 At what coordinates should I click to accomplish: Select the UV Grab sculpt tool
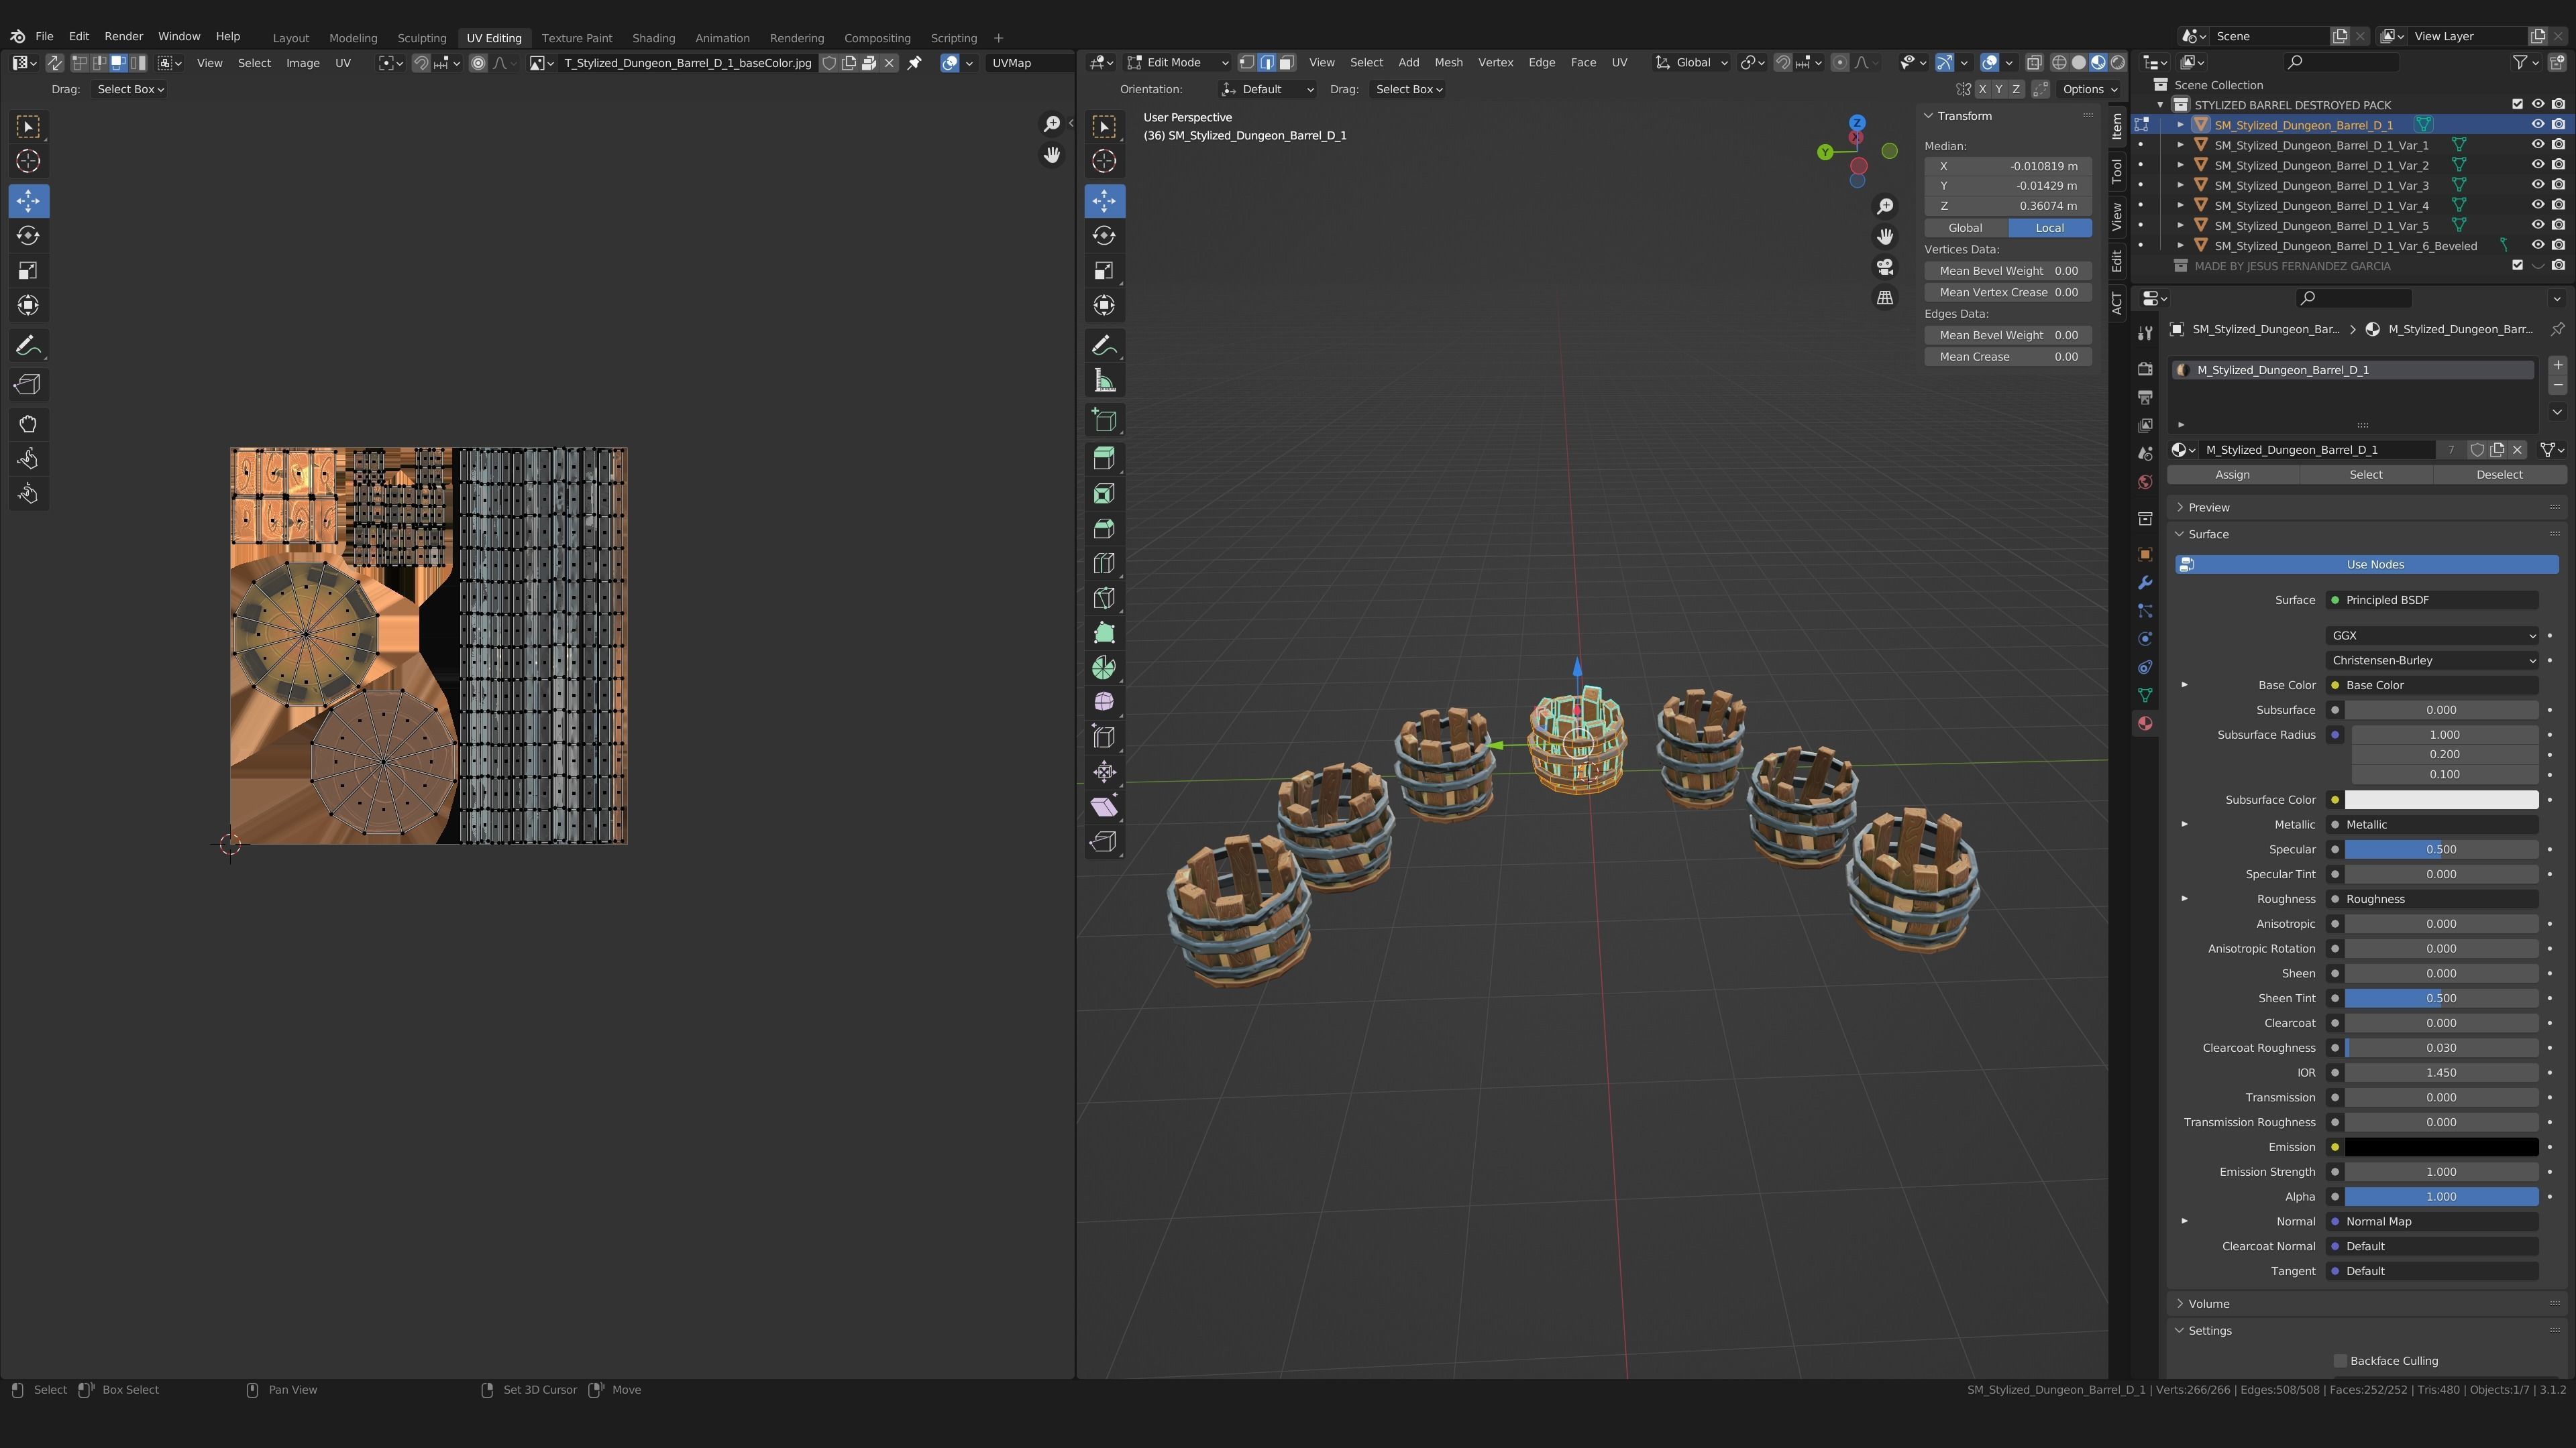[28, 424]
